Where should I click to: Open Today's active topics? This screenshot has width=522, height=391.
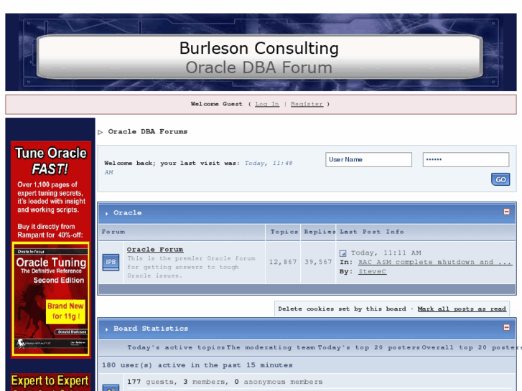(176, 347)
